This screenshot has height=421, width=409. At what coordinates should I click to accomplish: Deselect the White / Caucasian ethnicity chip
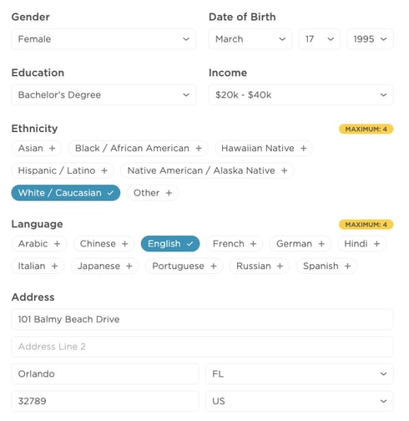[x=66, y=193]
